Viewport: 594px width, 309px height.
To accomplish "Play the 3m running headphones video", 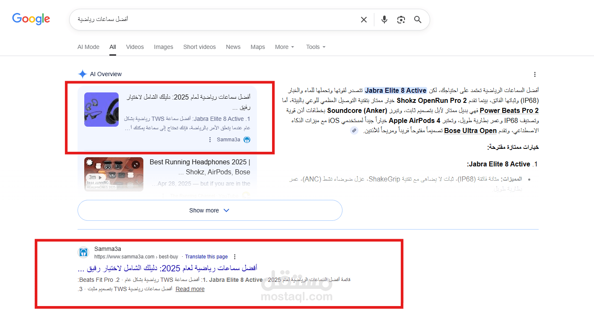I will click(96, 177).
